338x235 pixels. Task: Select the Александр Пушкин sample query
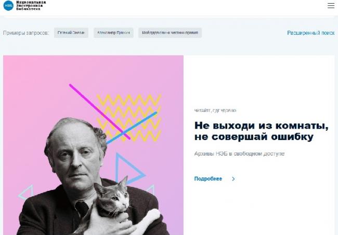[113, 33]
